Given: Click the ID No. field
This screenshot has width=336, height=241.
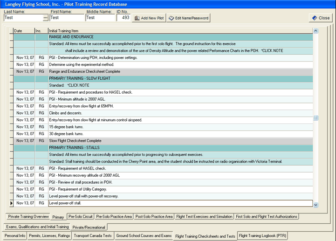Looking at the screenshot, I should [x=123, y=18].
